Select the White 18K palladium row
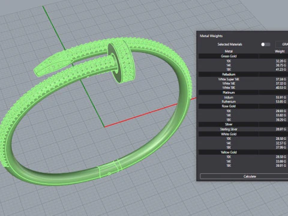288x216 pixels. (x=243, y=88)
